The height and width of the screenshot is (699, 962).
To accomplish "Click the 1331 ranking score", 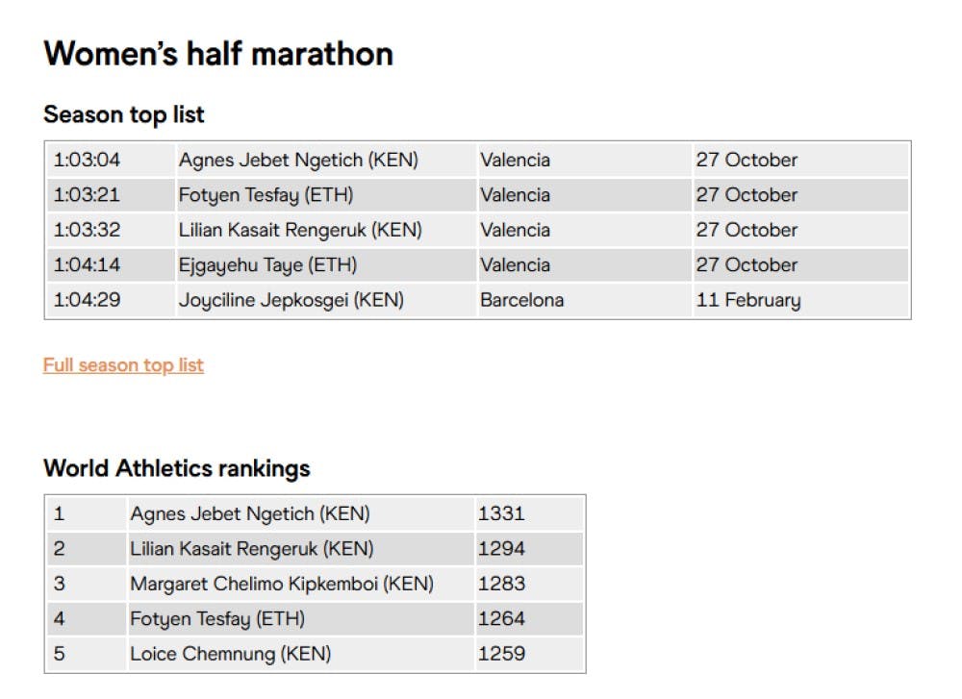I will click(x=501, y=513).
